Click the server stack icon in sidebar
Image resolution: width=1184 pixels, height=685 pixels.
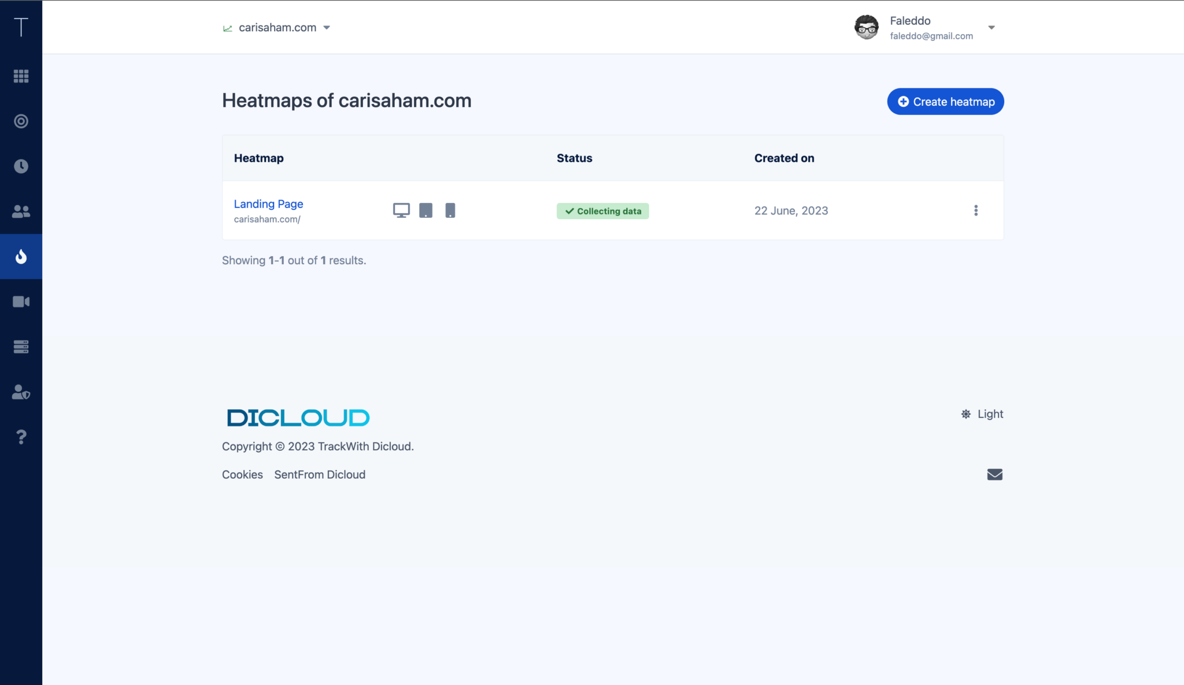tap(21, 347)
